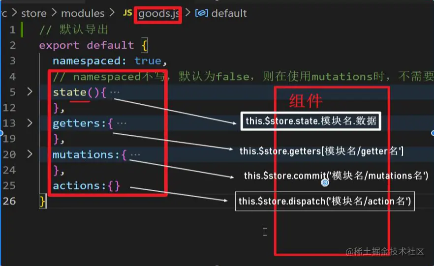This screenshot has width=434, height=266.
Task: Click the opening brace after export default
Action: coord(144,45)
